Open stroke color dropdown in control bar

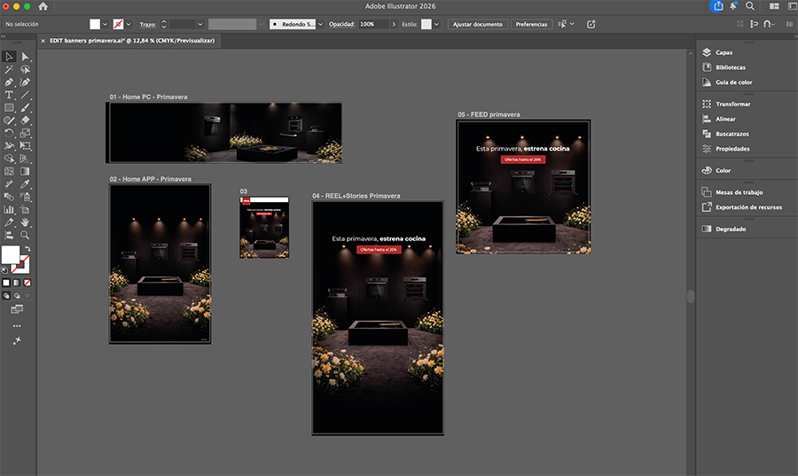tap(129, 24)
